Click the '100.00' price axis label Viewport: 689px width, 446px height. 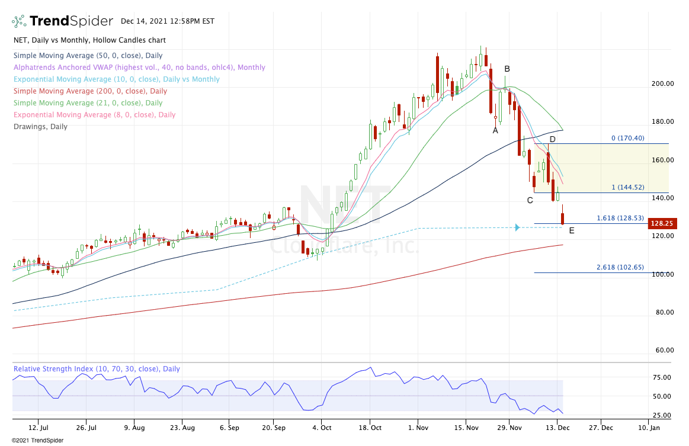(x=662, y=274)
